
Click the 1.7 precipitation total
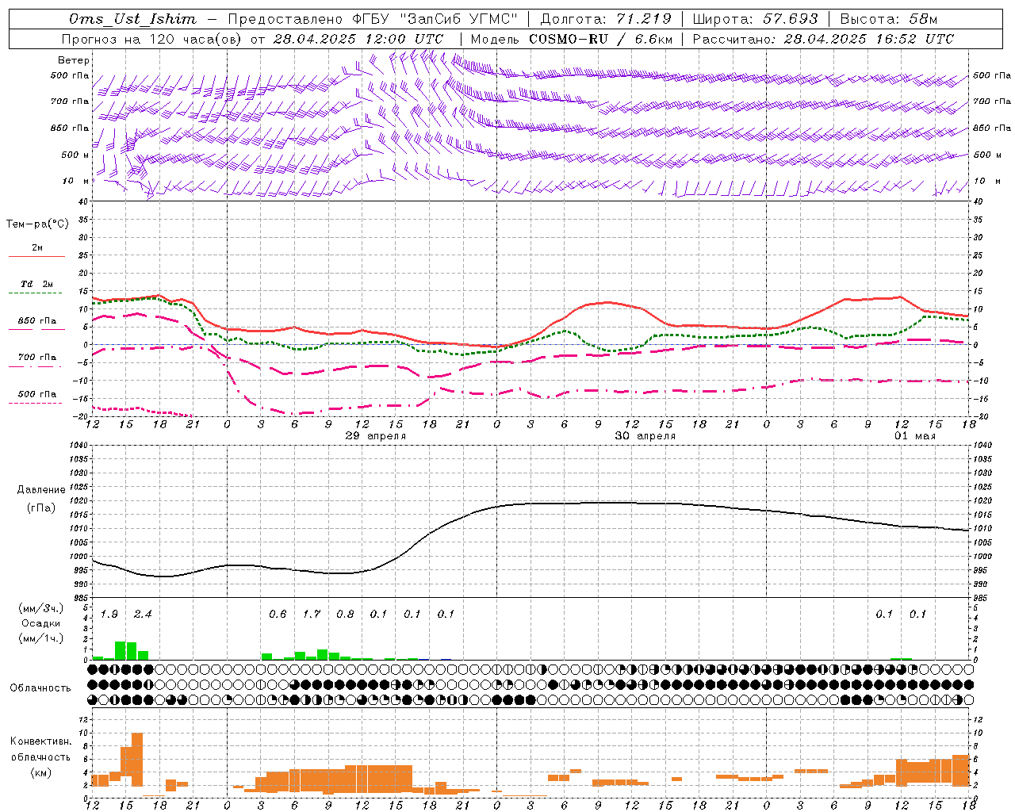click(312, 615)
